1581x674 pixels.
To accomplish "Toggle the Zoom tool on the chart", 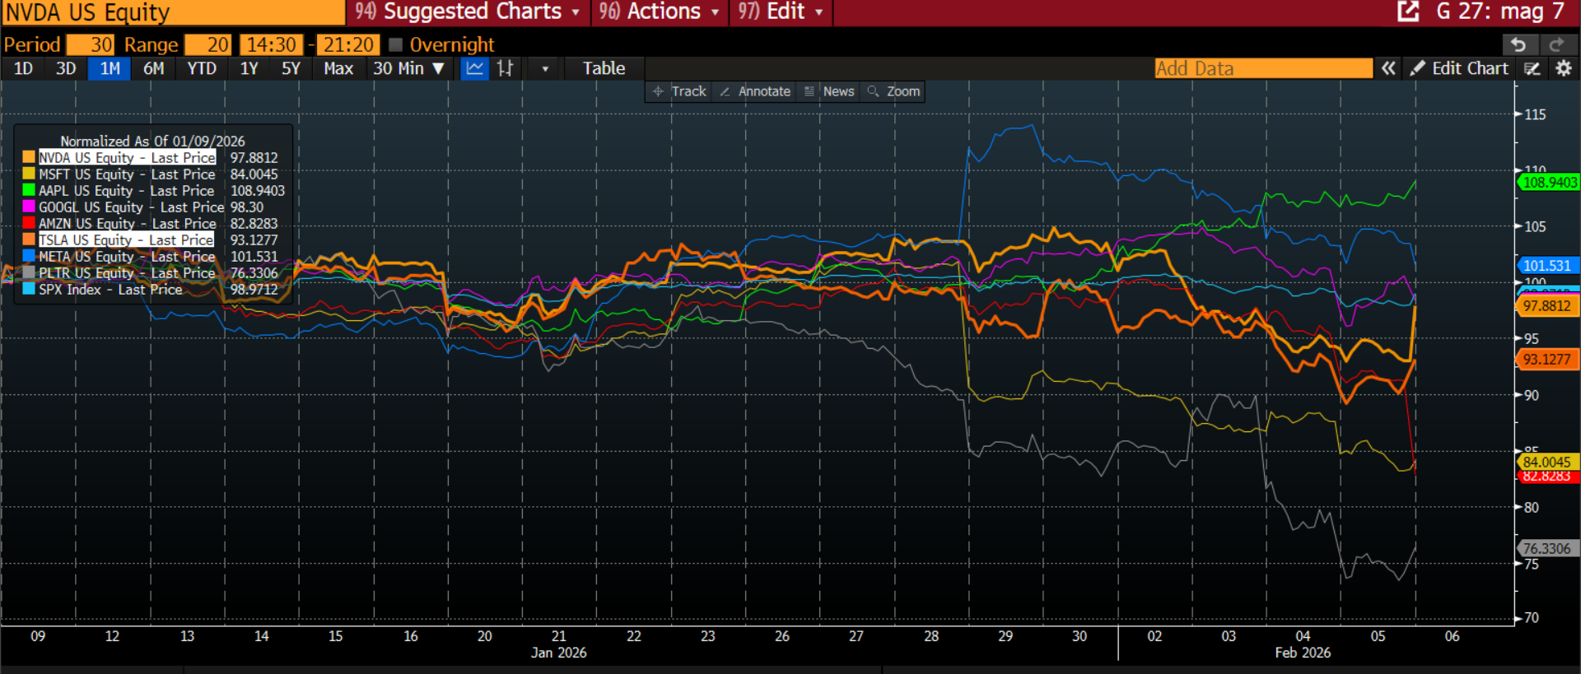I will pos(894,91).
